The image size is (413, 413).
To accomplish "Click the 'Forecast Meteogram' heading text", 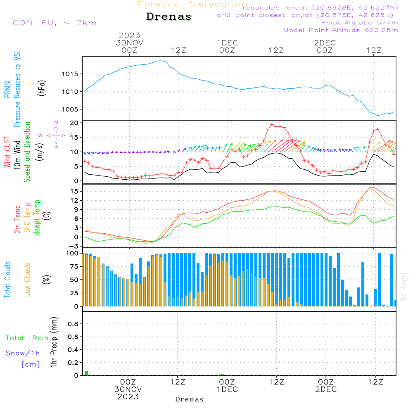I will coord(192,4).
